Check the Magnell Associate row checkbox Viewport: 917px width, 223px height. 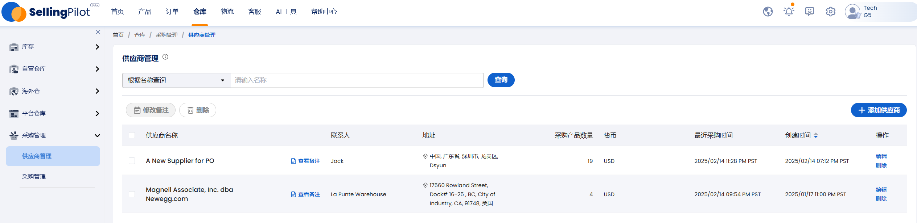click(x=132, y=194)
